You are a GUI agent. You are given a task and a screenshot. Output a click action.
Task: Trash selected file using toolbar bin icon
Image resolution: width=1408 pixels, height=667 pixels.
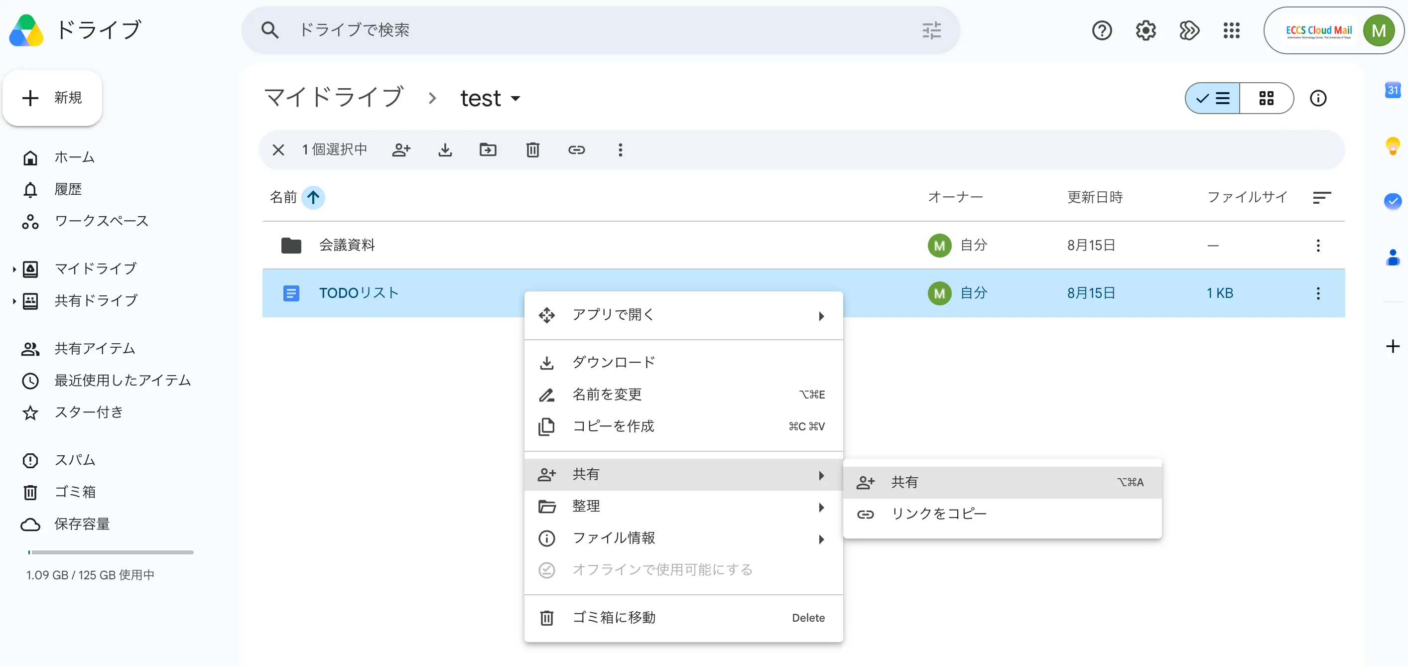pyautogui.click(x=532, y=150)
